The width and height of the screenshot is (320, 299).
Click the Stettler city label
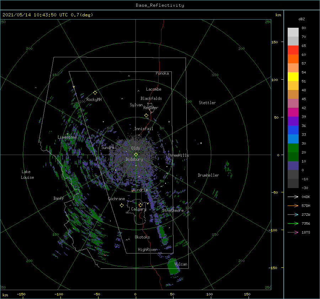[x=207, y=103]
